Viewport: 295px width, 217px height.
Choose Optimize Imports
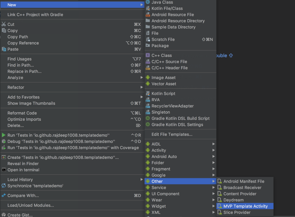pos(72,119)
